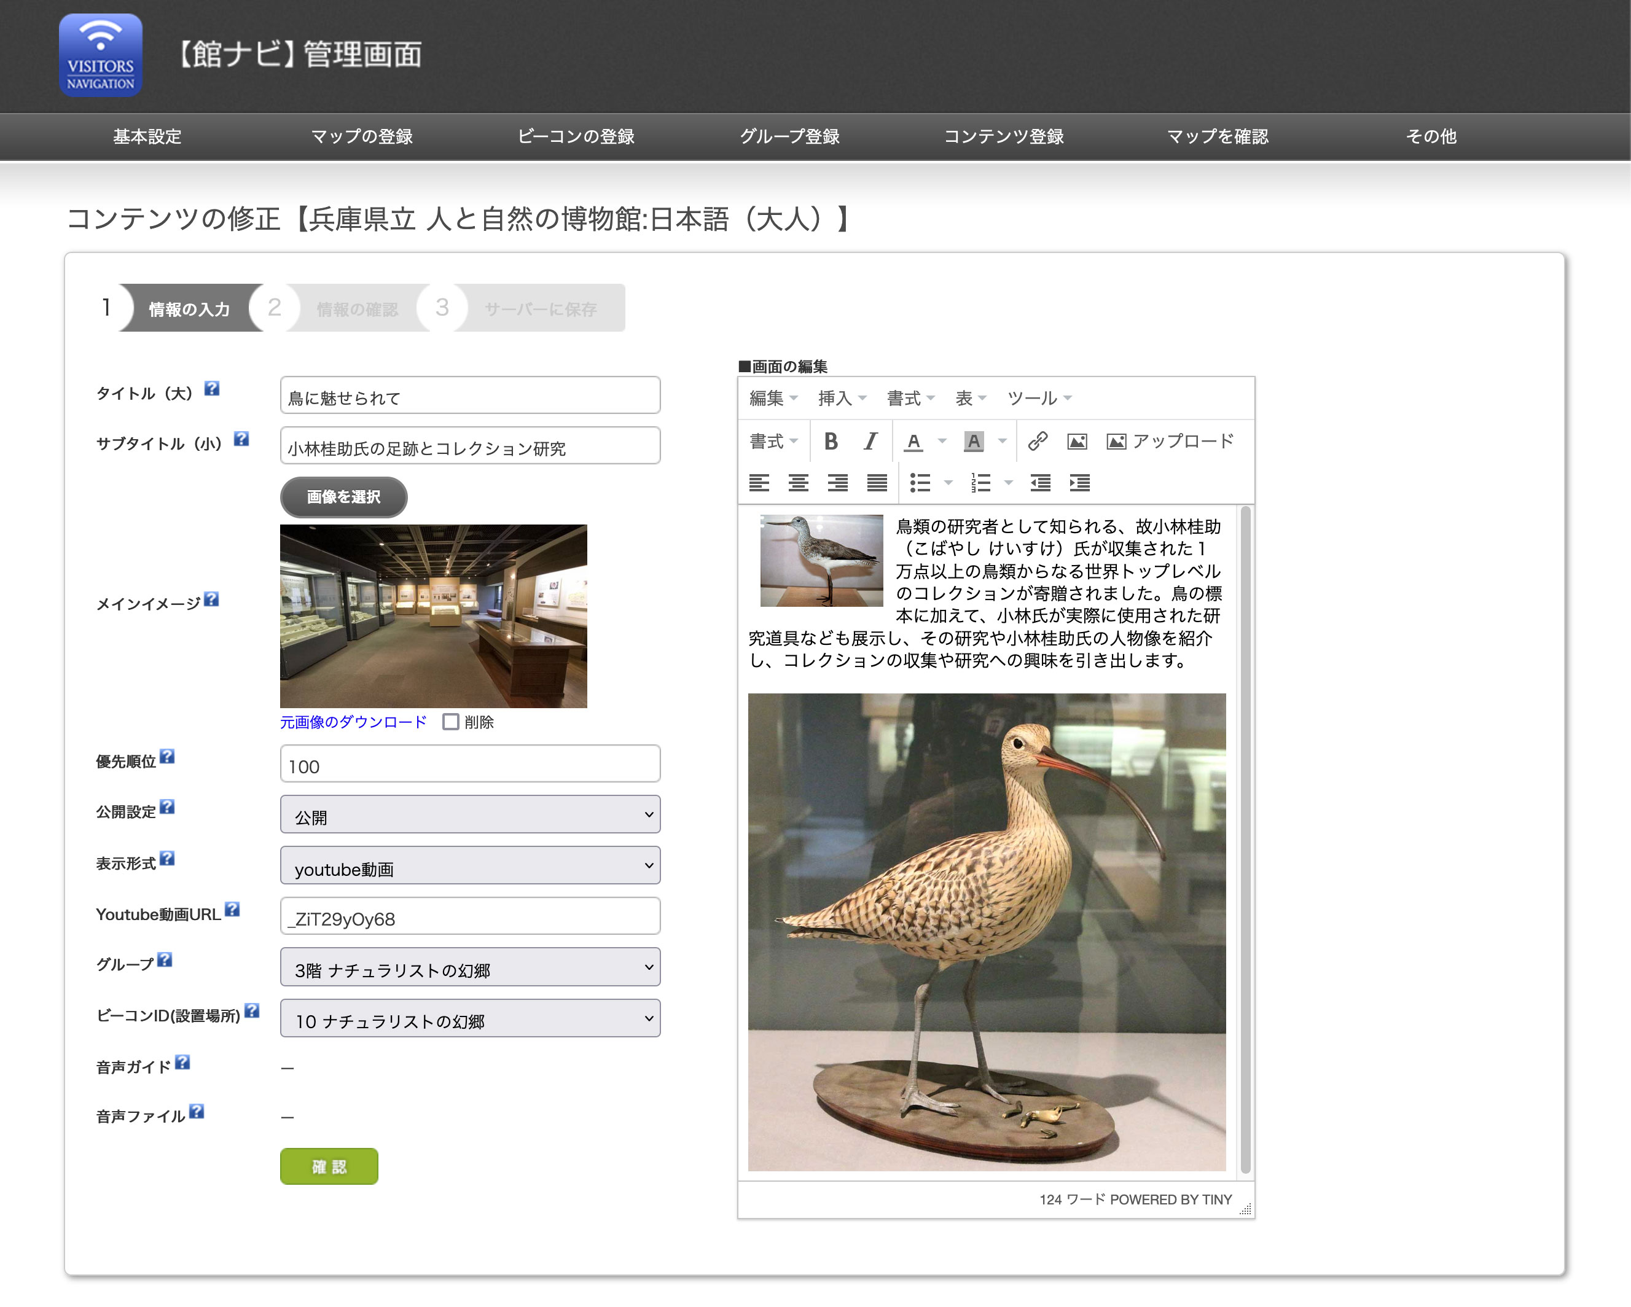This screenshot has height=1307, width=1631.
Task: Expand background color dropdown arrow
Action: pos(1003,441)
